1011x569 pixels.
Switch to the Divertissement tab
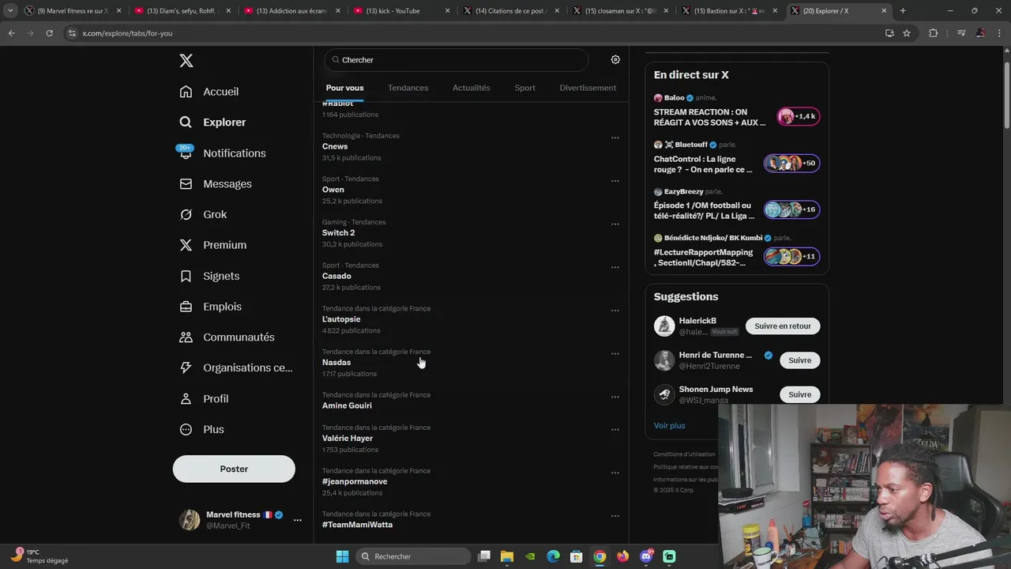pyautogui.click(x=588, y=88)
